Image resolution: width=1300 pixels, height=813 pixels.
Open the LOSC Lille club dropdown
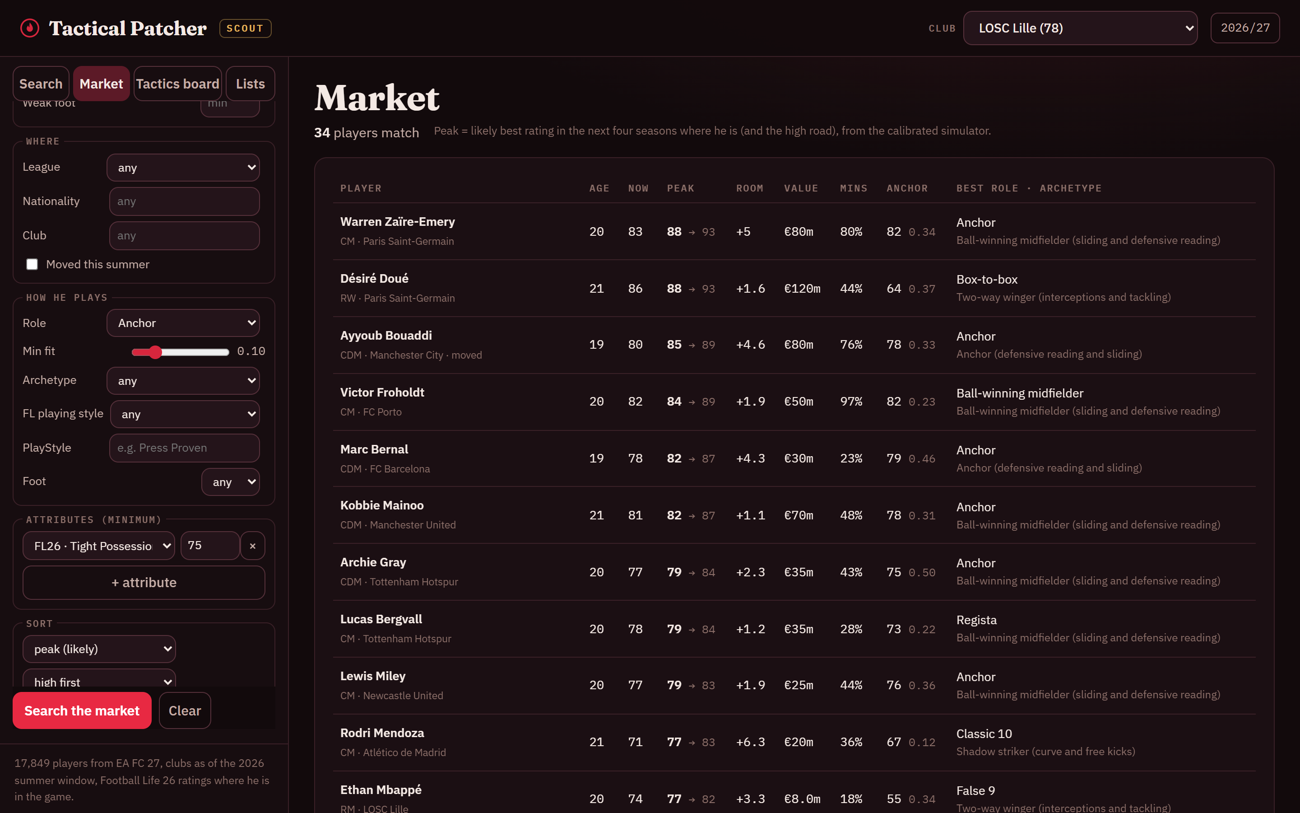click(x=1080, y=28)
